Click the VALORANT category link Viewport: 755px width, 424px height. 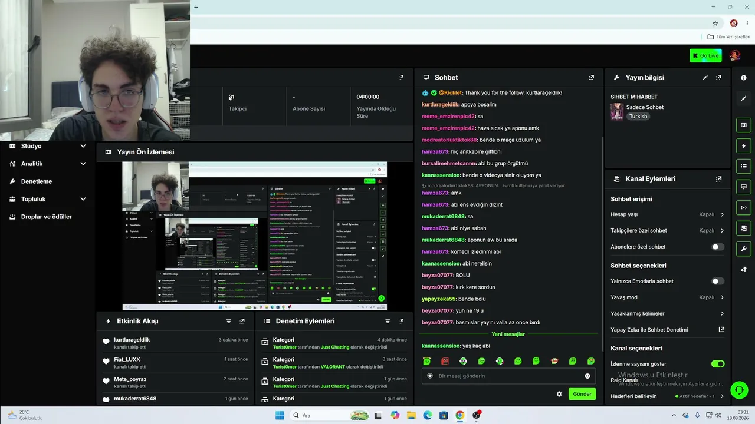click(x=332, y=367)
